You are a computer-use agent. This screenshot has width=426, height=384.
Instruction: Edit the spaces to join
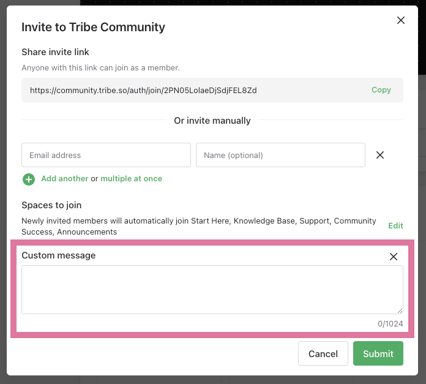pos(395,225)
